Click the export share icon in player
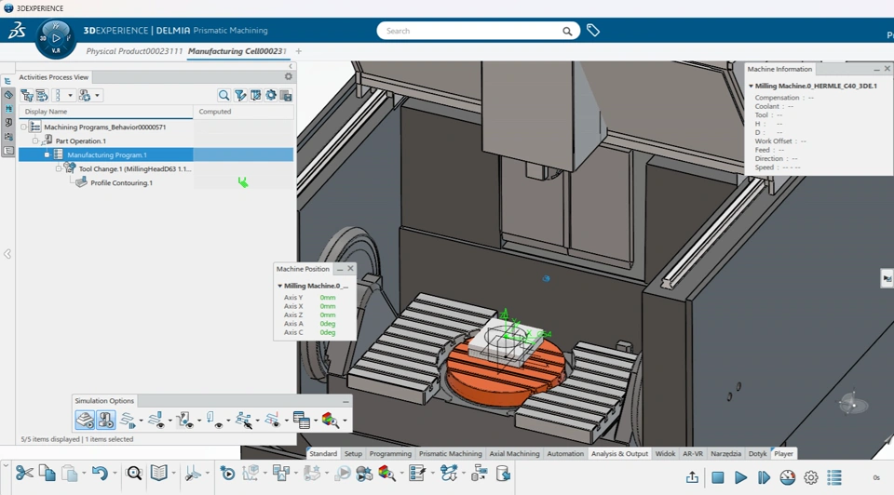The height and width of the screenshot is (495, 894). 692,477
